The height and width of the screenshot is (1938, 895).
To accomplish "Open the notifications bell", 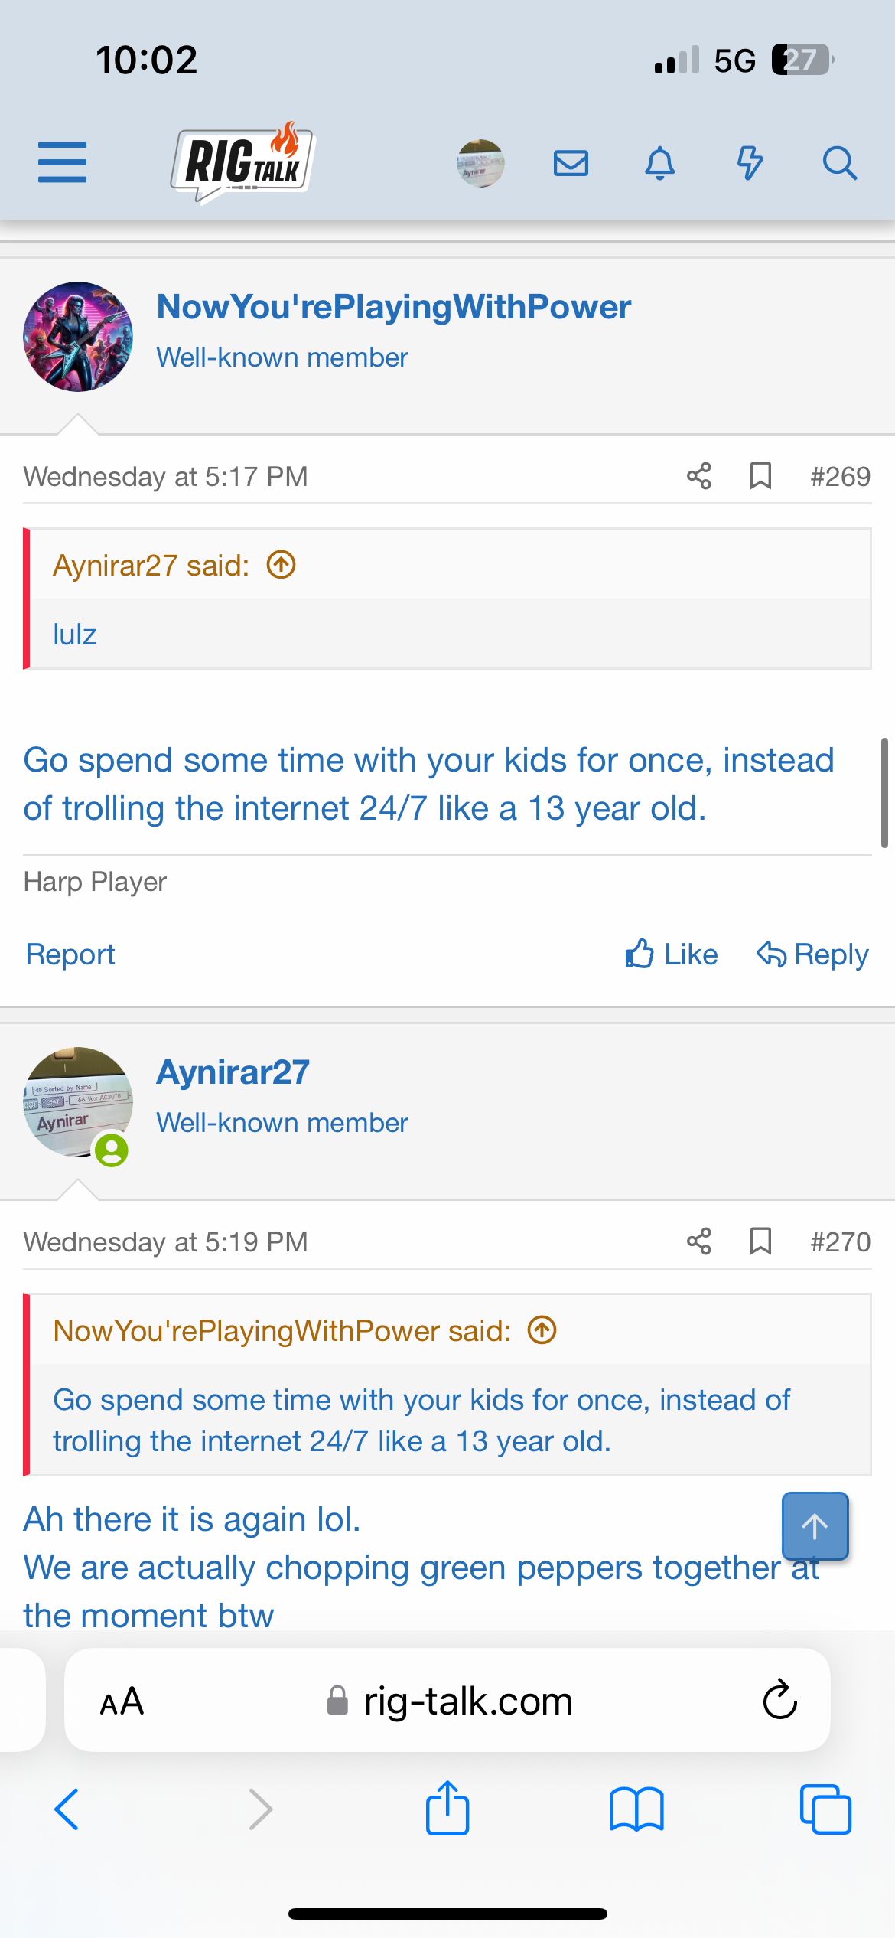I will (x=659, y=163).
